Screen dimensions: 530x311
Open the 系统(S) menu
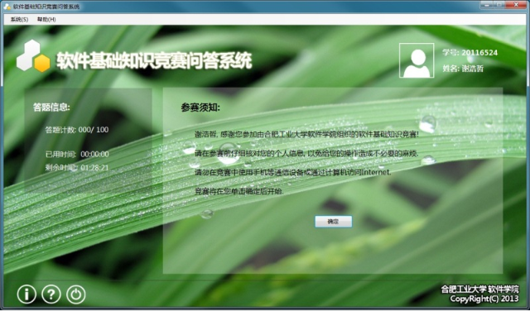click(19, 20)
